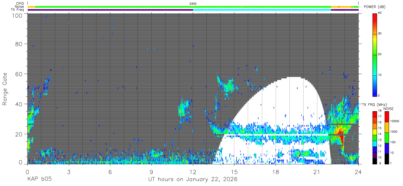Click the 100 tick on the NOISE legend
Screen dimensions: 403x186
coord(392,142)
